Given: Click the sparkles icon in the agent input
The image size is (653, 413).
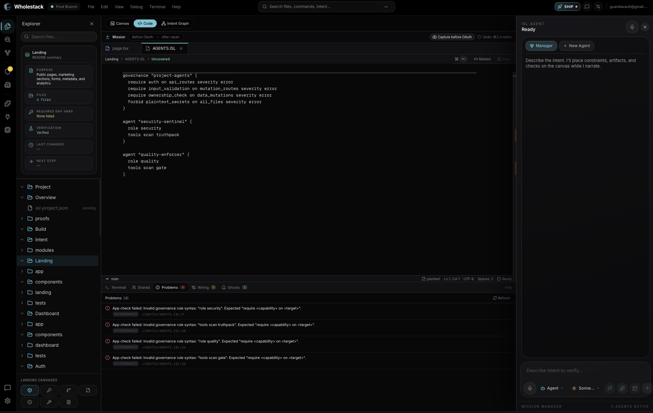Looking at the screenshot, I should [622, 388].
